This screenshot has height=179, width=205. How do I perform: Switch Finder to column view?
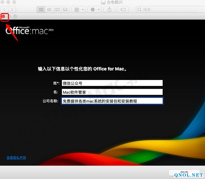tap(57, 10)
